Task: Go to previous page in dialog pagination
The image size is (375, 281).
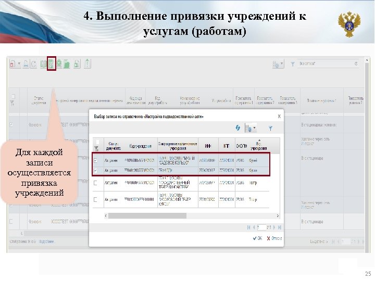Action: pos(254,227)
